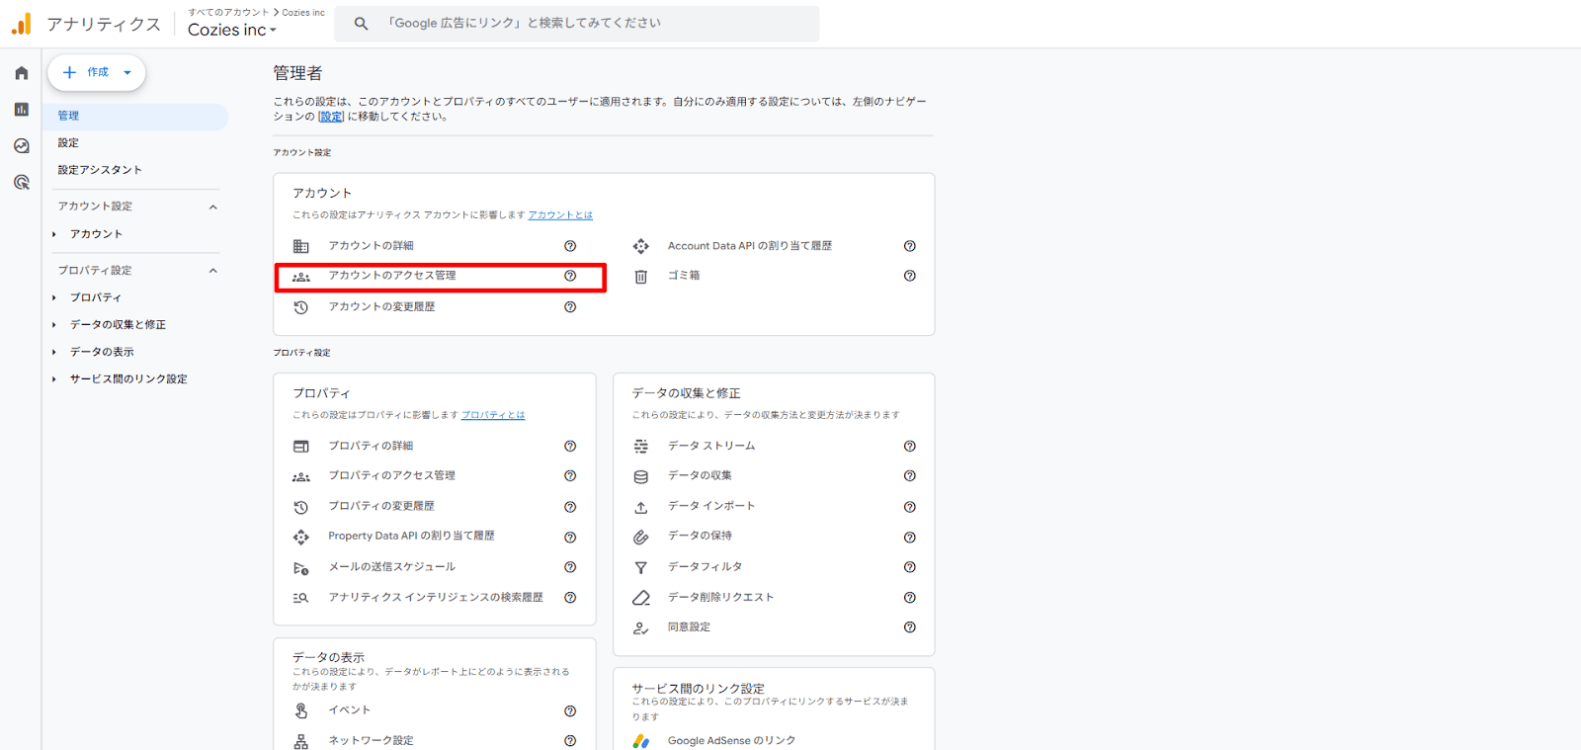Screen dimensions: 1581x750
Task: Expand データの収集と修正 in the sidebar
Action: tap(54, 325)
